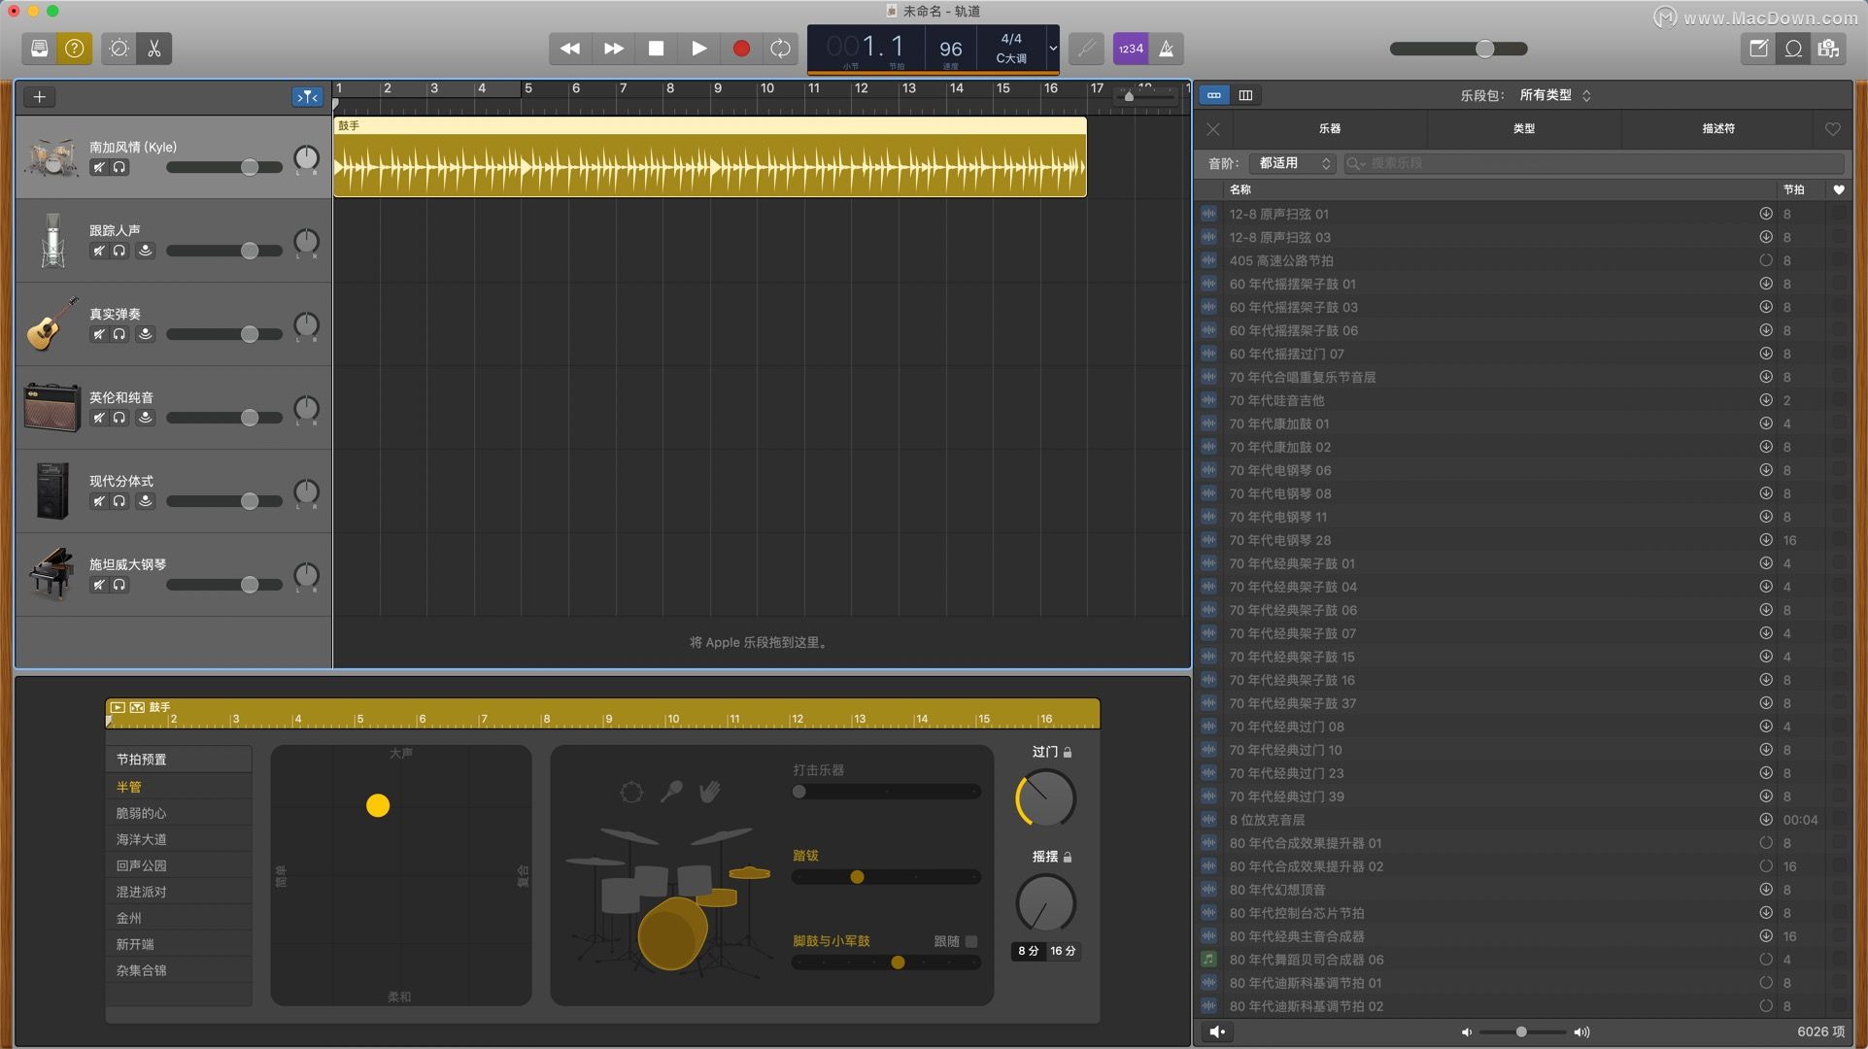
Task: Mute the 跟踪人声 track
Action: pyautogui.click(x=98, y=251)
